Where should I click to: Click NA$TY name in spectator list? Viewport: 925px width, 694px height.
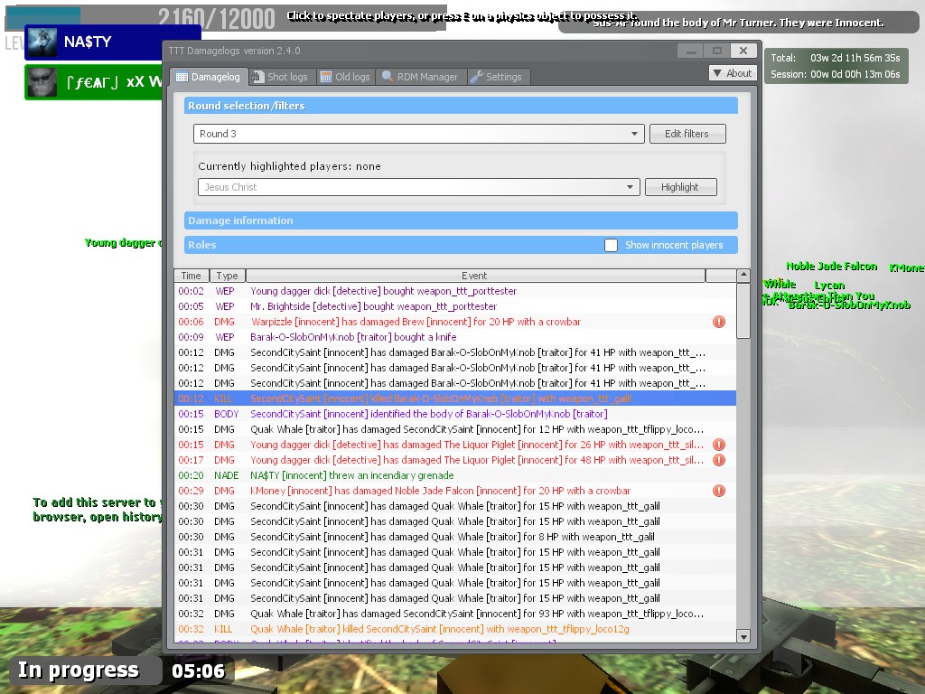coord(88,42)
